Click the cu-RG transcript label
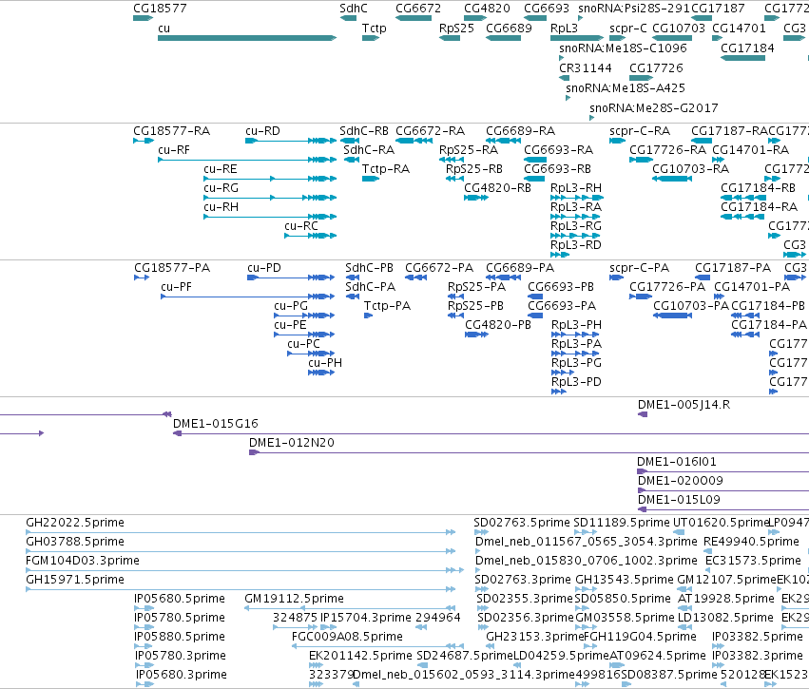Image resolution: width=809 pixels, height=689 pixels. click(x=221, y=188)
